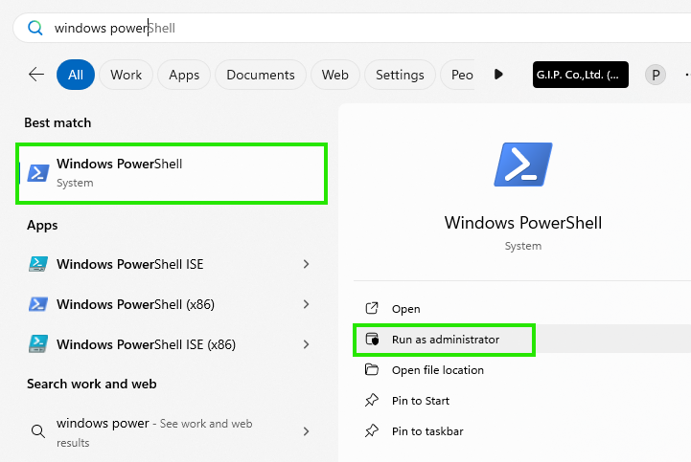Click the play arrow to show more filters
The image size is (691, 462).
(498, 75)
